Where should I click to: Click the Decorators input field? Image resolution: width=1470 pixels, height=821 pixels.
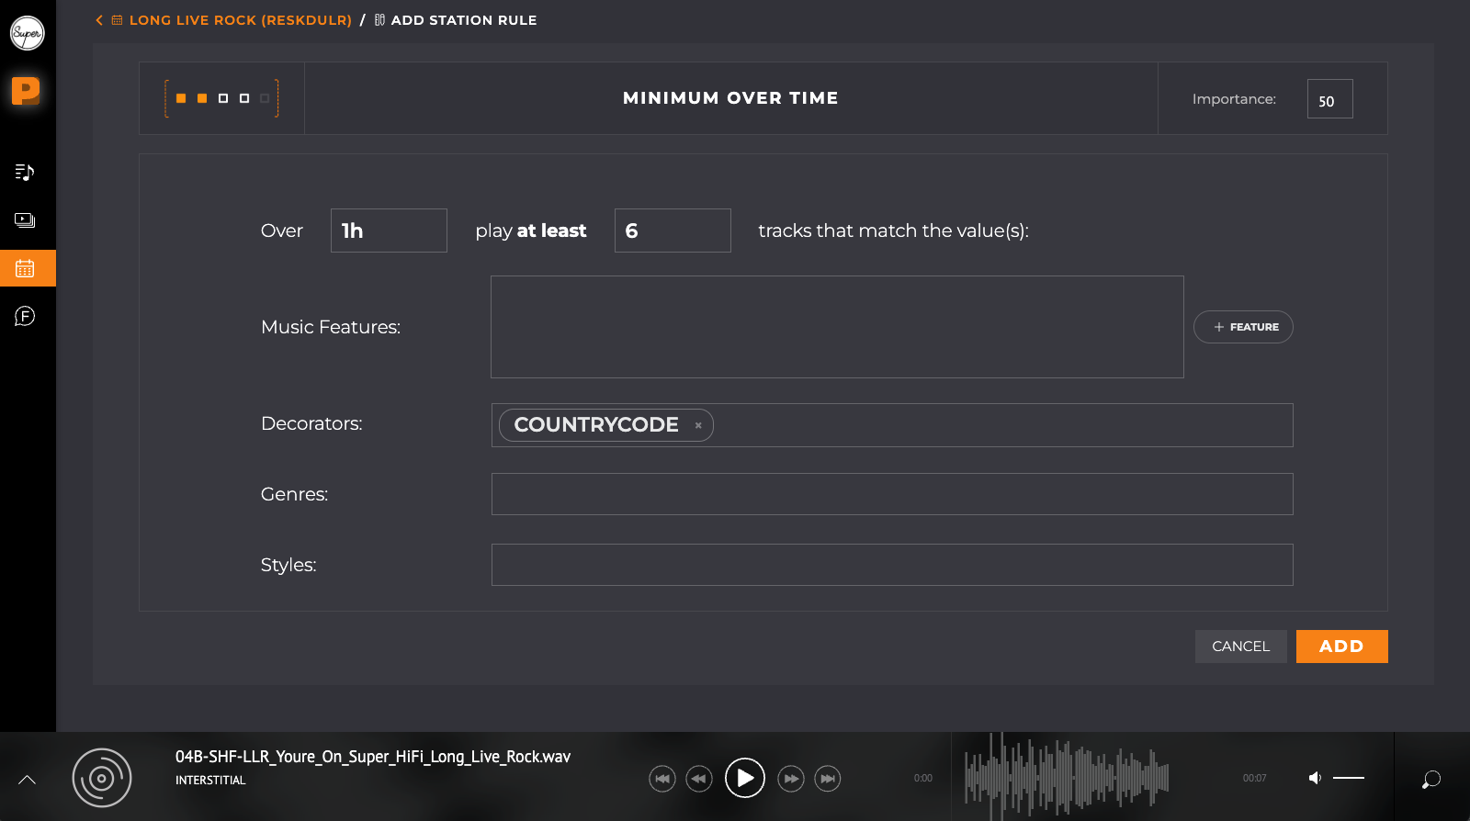point(892,425)
